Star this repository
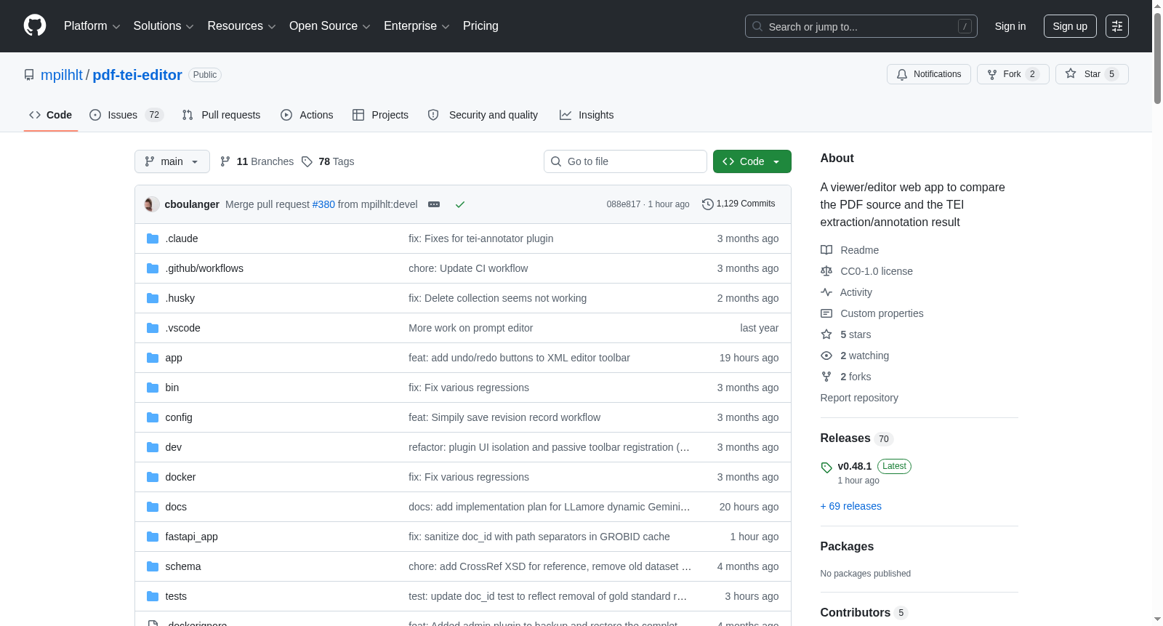Screen dimensions: 1163x626 [1092, 74]
